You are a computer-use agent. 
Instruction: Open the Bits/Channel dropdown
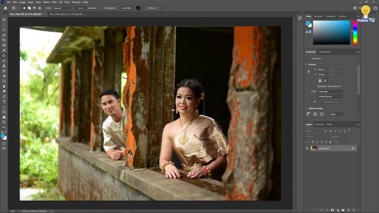pos(330,96)
